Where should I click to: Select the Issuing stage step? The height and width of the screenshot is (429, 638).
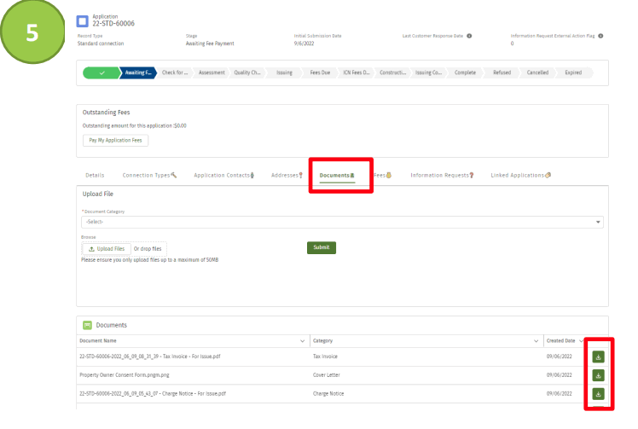pos(284,72)
